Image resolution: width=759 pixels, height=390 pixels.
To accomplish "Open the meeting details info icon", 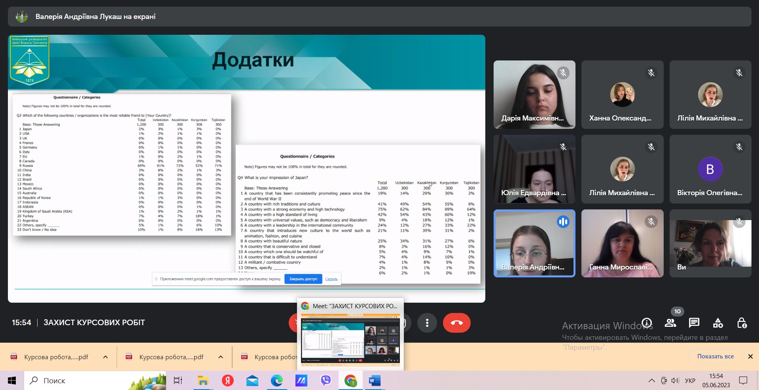I will click(647, 323).
